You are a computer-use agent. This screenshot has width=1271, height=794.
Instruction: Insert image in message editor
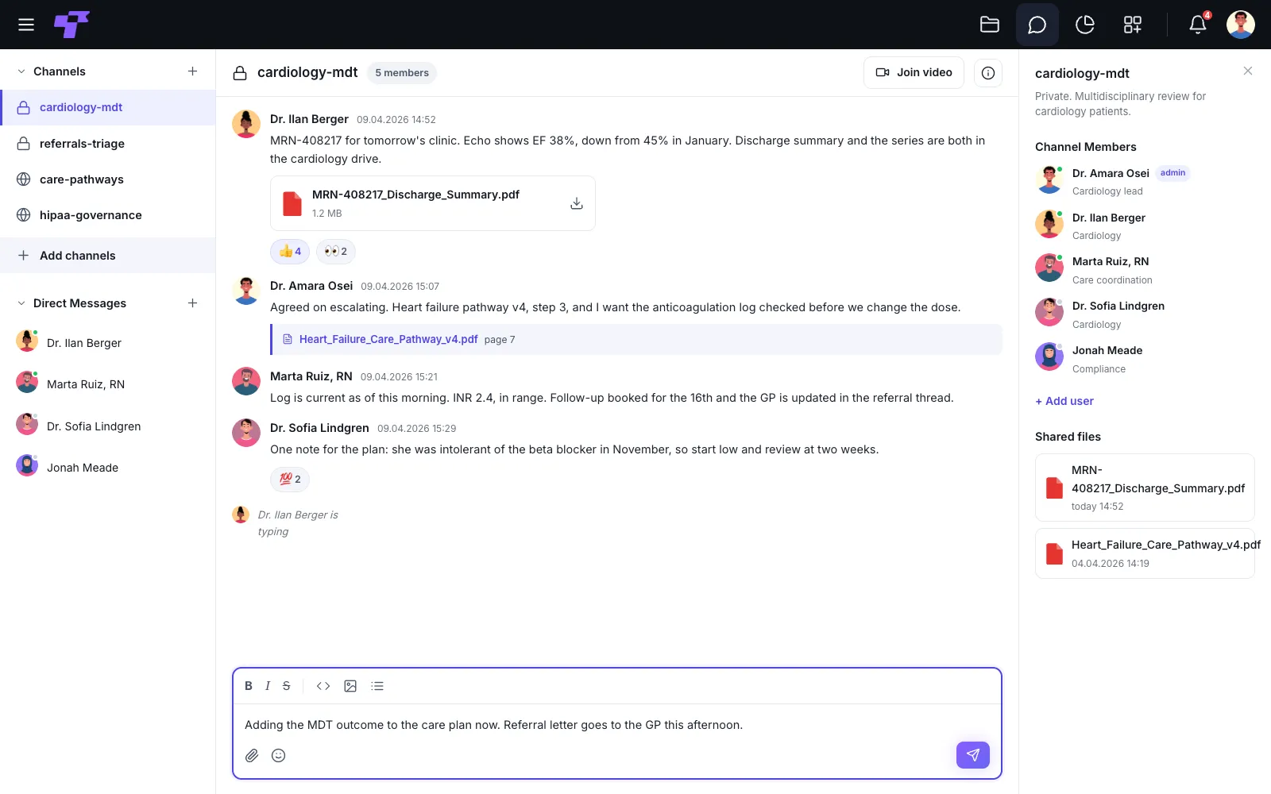tap(350, 686)
